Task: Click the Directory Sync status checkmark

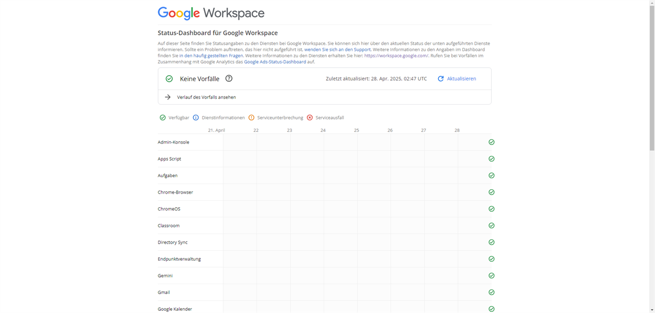Action: click(491, 242)
